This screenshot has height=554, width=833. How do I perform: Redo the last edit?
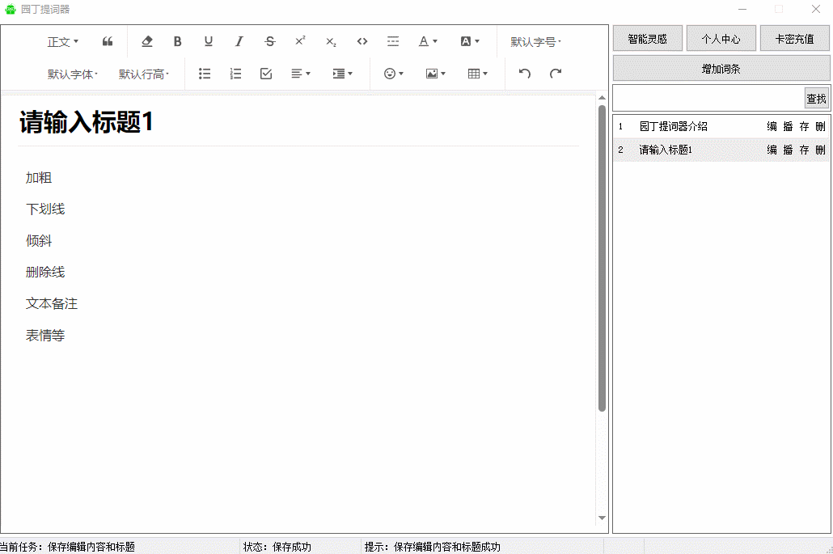[x=556, y=74]
